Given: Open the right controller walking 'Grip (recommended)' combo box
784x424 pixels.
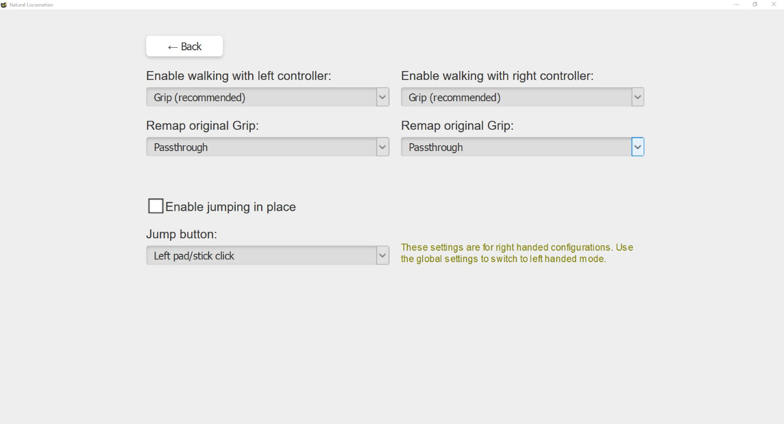Looking at the screenshot, I should coord(522,97).
